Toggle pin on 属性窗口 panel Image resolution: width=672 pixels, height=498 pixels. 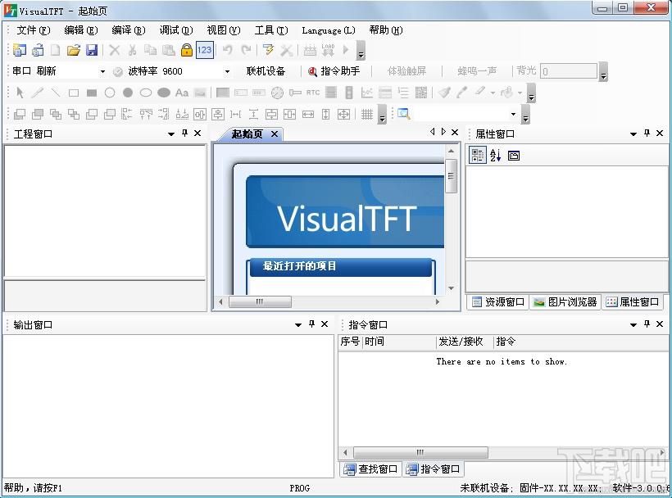(647, 134)
